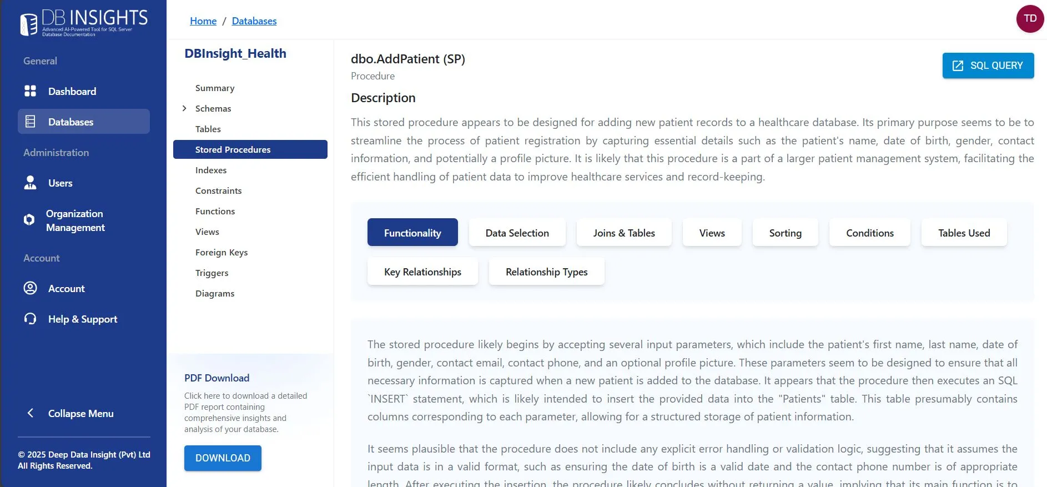Open the Dashboard grid icon
1047x487 pixels.
30,91
